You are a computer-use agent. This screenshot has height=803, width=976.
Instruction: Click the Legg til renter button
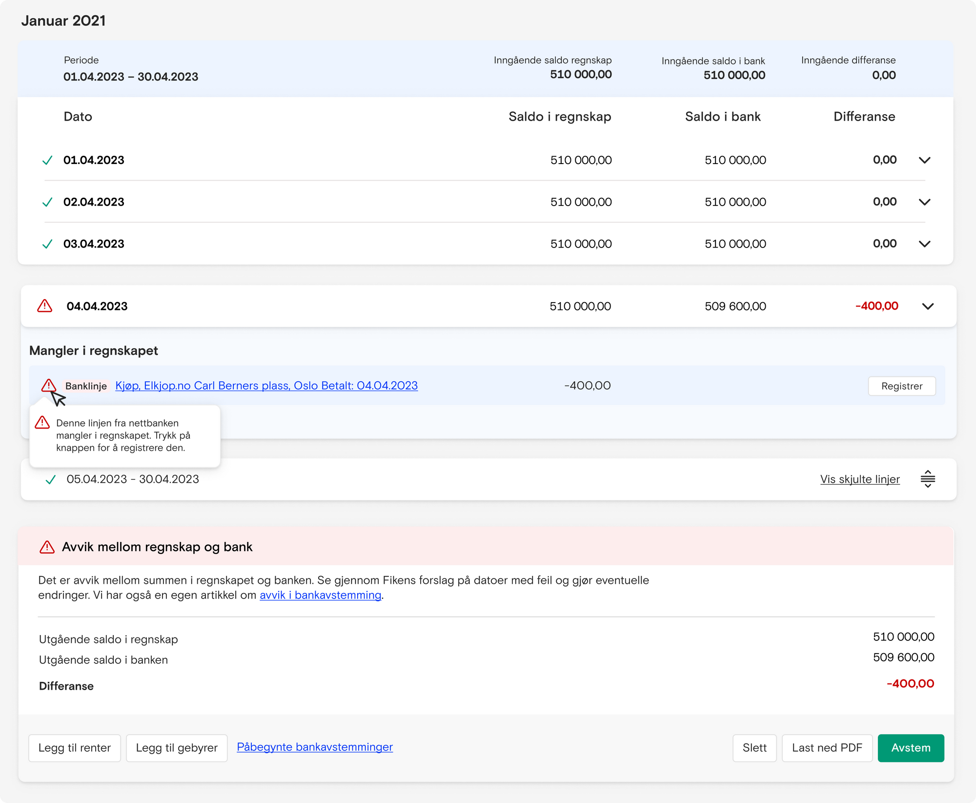(75, 748)
